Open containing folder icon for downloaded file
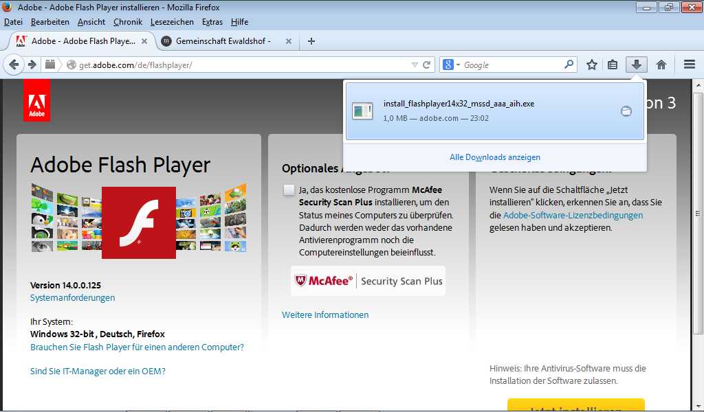The width and height of the screenshot is (704, 412). [x=626, y=111]
